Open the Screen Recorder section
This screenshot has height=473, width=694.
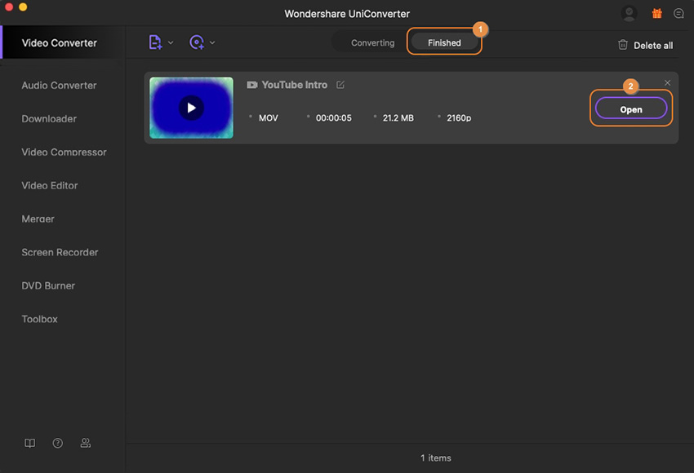click(x=60, y=252)
